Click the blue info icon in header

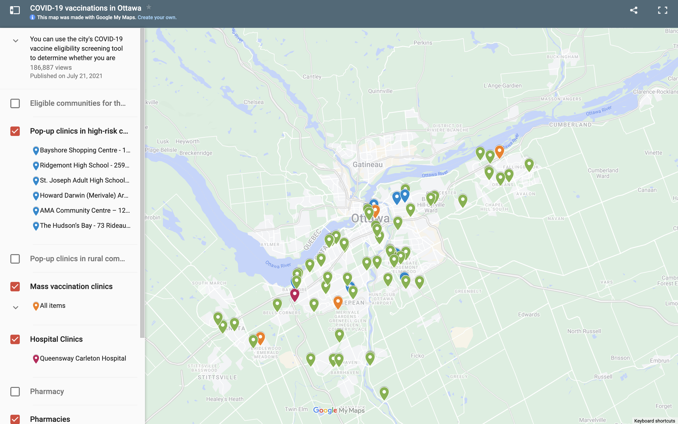pos(33,17)
